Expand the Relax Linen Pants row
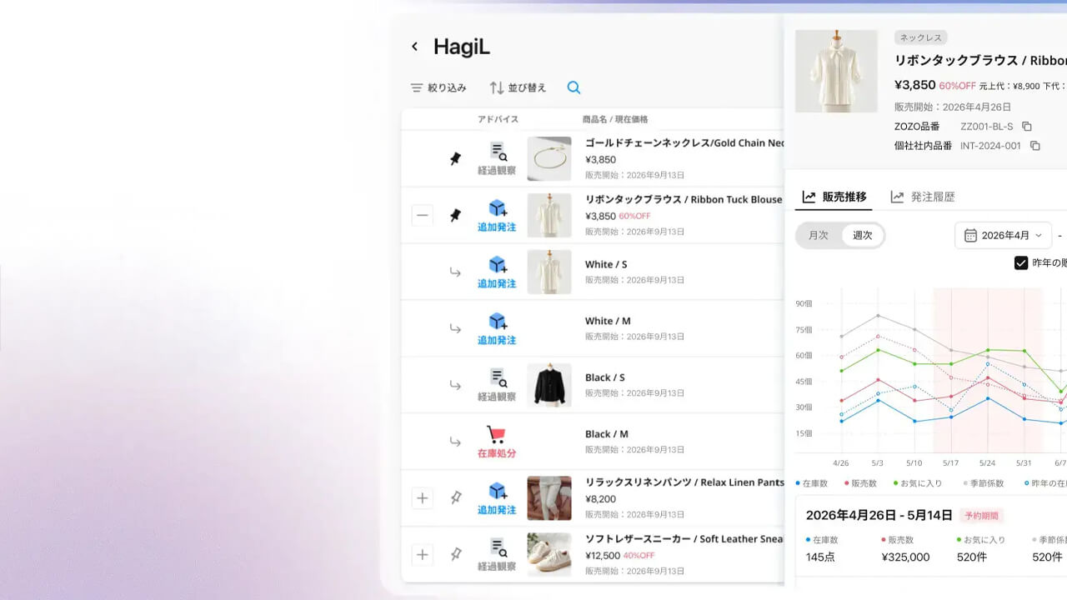The width and height of the screenshot is (1067, 600). (423, 498)
